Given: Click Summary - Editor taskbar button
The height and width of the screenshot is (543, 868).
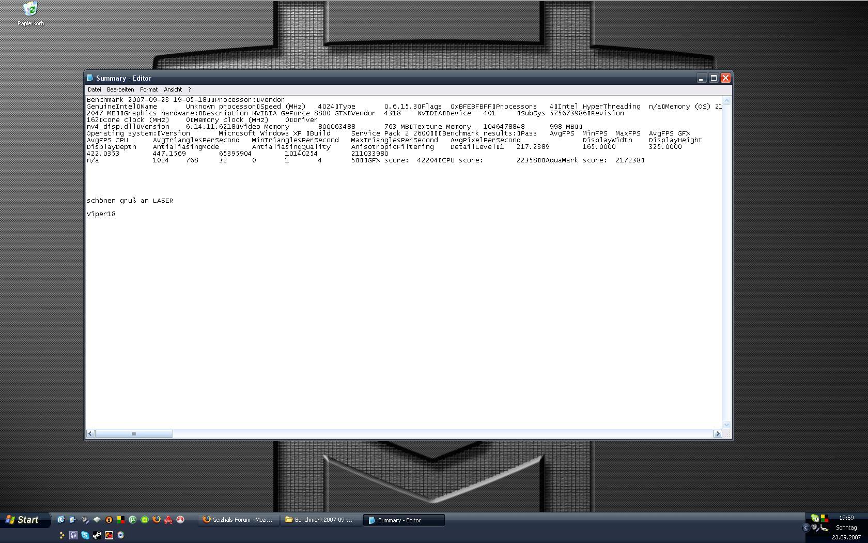Looking at the screenshot, I should pyautogui.click(x=404, y=520).
